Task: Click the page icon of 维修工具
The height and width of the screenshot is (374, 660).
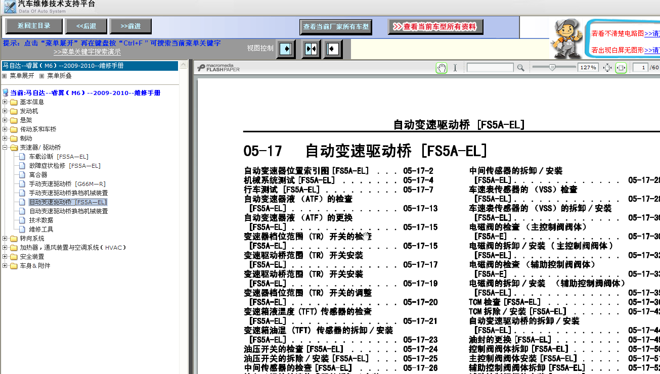Action: [22, 229]
